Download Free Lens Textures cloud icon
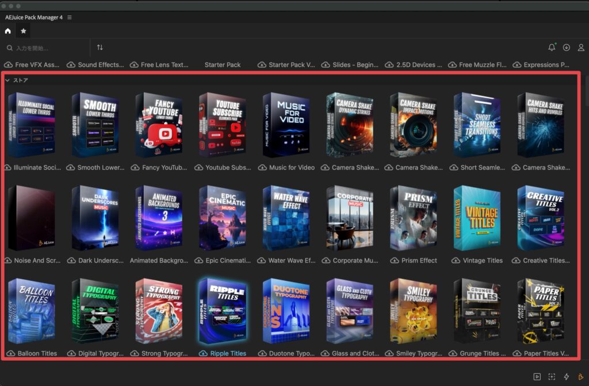This screenshot has width=589, height=386. (134, 65)
